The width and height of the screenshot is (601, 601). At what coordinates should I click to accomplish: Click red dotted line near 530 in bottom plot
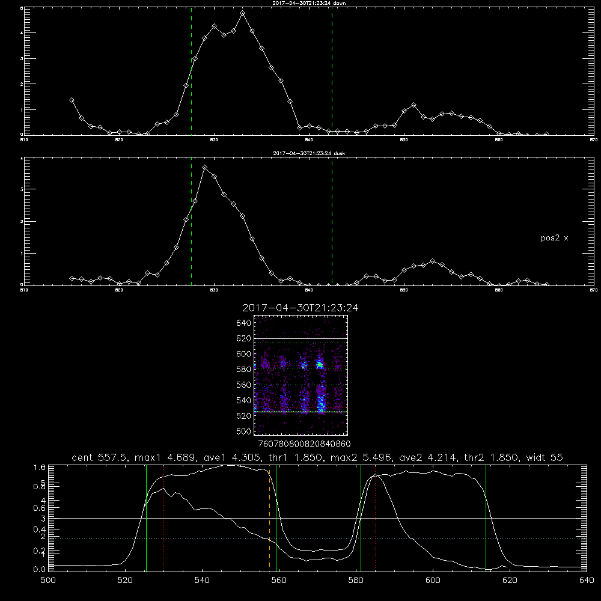163,517
